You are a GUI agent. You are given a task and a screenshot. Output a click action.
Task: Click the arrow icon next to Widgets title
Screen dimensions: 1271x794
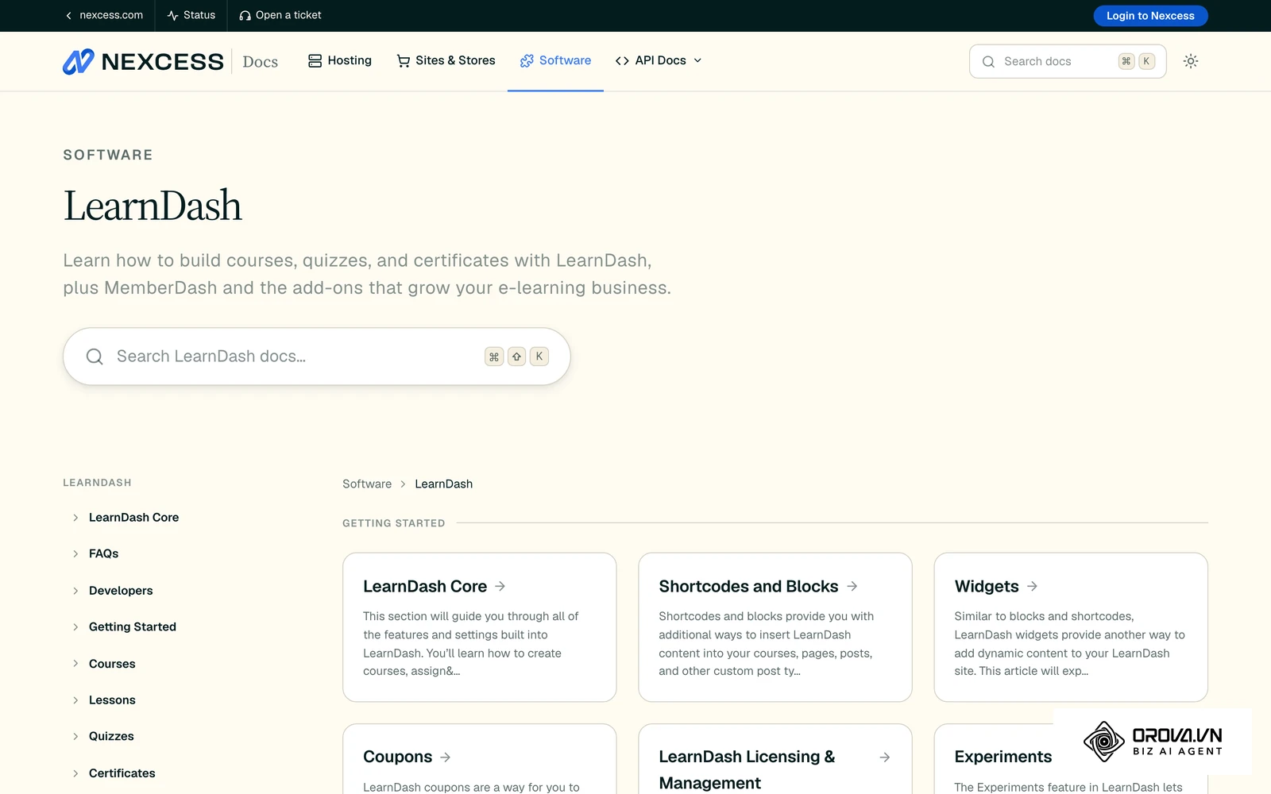click(1032, 586)
